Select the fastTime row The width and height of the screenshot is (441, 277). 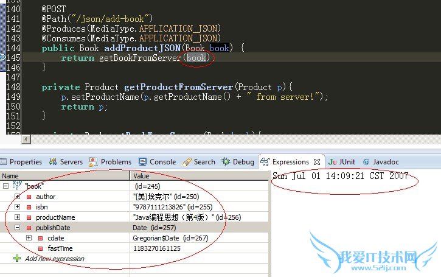[134, 248]
